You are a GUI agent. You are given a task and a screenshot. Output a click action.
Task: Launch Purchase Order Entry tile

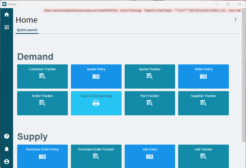click(x=42, y=156)
